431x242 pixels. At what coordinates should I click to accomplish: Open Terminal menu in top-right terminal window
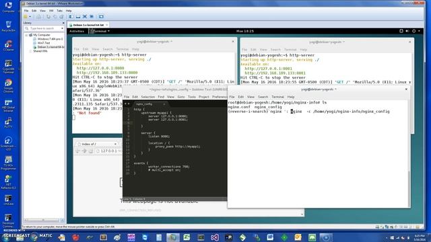[290, 50]
